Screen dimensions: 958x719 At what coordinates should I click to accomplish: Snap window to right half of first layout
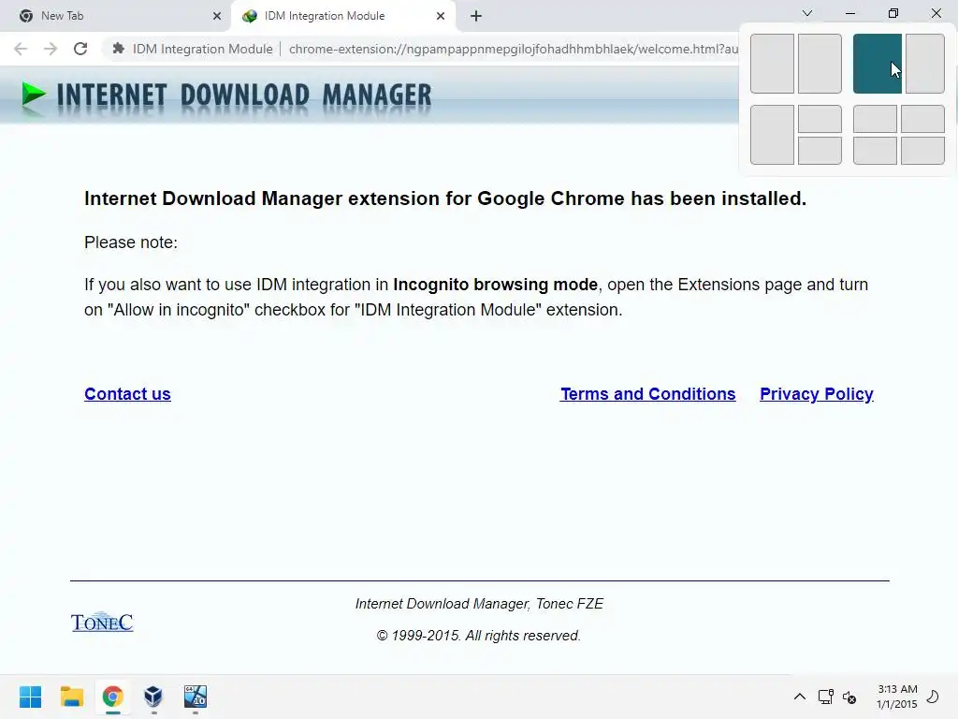point(820,64)
